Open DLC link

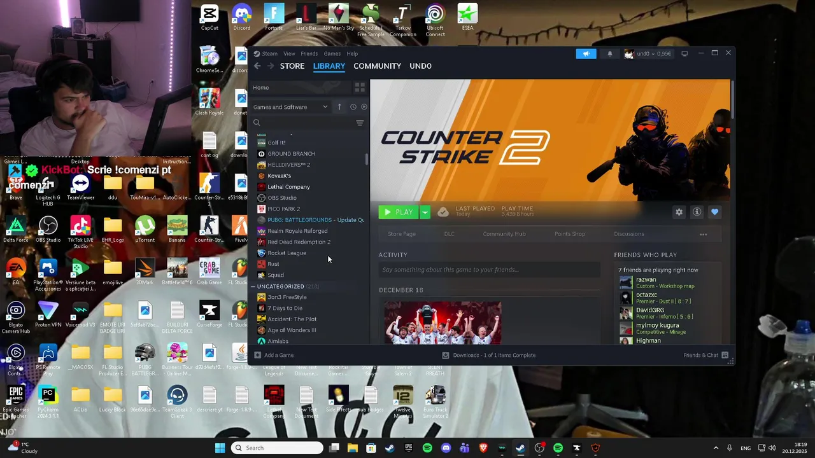pyautogui.click(x=449, y=234)
